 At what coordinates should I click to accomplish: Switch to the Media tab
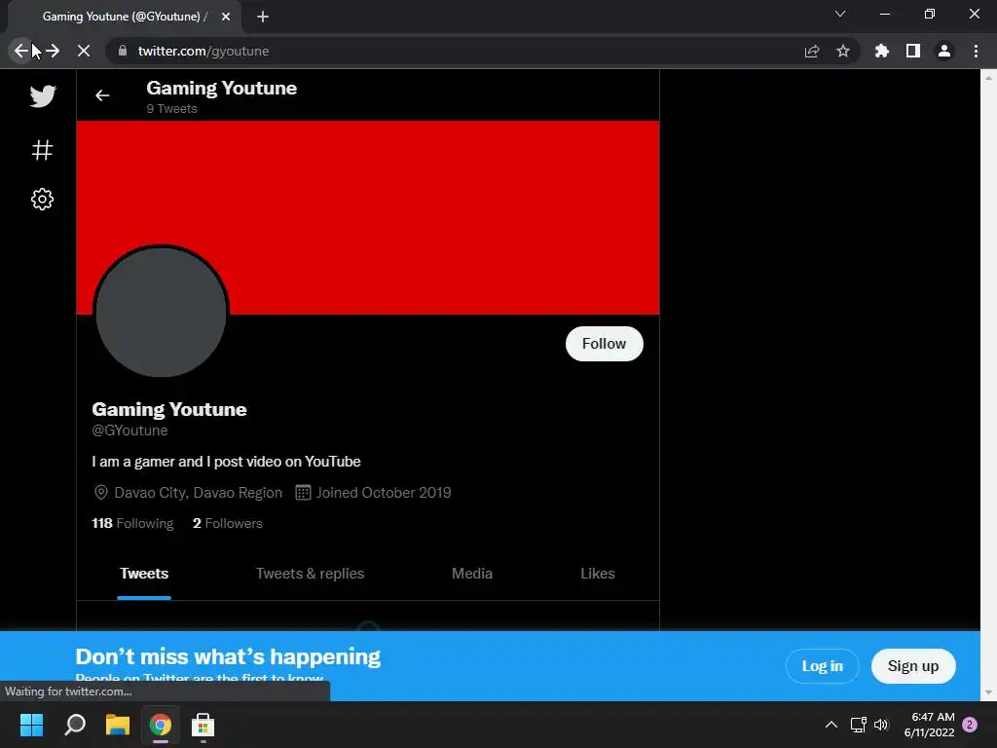click(472, 574)
